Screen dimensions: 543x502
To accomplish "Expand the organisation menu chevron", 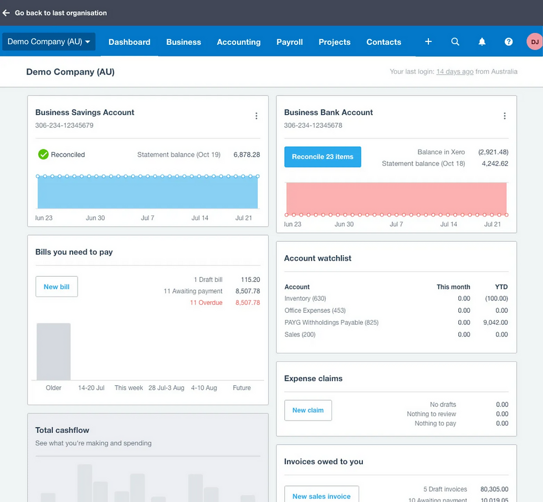I will 88,41.
